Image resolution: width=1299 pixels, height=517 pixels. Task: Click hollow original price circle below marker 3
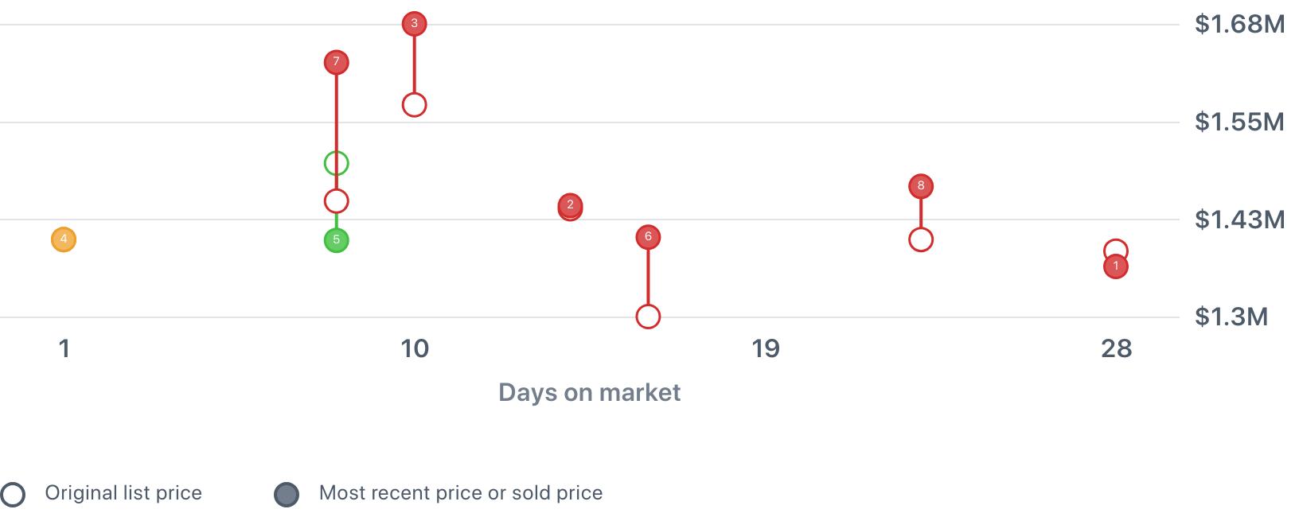[x=414, y=105]
